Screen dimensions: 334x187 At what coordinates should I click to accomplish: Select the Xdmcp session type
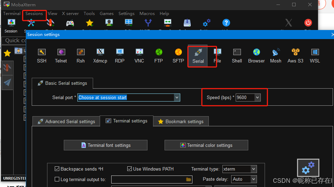click(100, 56)
